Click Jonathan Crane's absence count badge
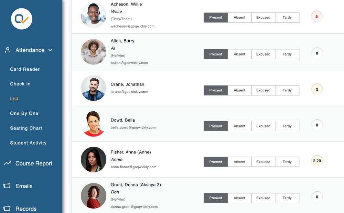This screenshot has height=213, width=344. tap(317, 89)
